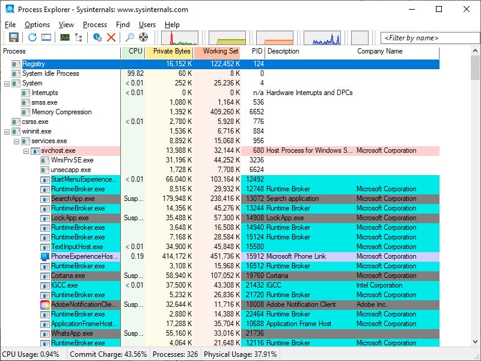
Task: Find a handle or DLL
Action: click(130, 37)
